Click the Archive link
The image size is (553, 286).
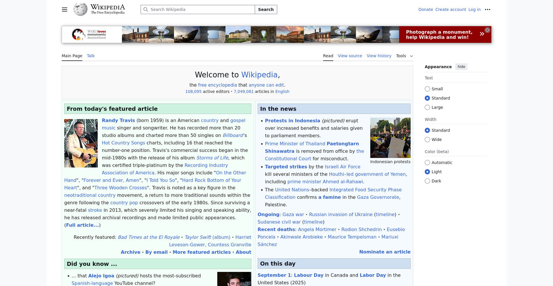tap(131, 252)
